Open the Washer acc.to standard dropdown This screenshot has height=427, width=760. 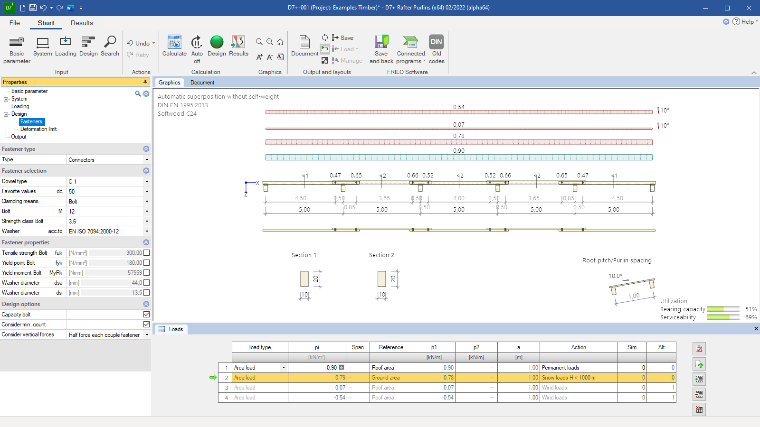147,231
